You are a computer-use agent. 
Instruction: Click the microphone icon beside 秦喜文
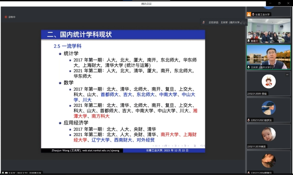pyautogui.click(x=249, y=41)
